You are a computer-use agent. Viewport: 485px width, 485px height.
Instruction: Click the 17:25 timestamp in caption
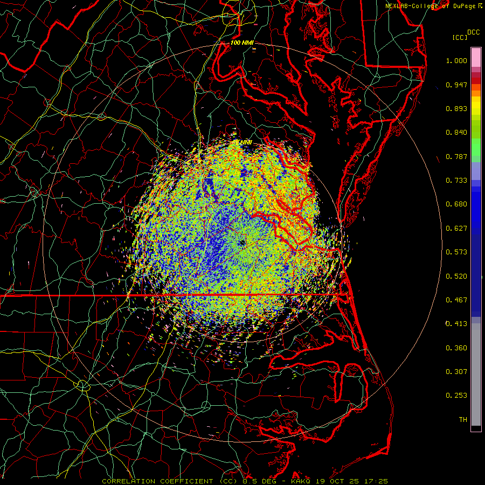click(x=376, y=481)
